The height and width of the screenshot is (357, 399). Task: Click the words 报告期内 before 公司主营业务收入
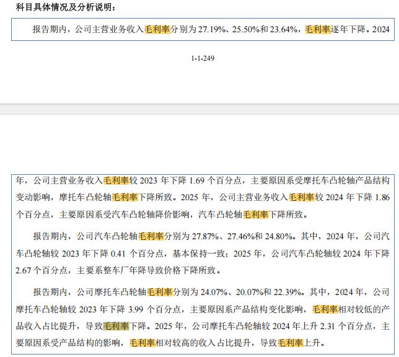(50, 29)
